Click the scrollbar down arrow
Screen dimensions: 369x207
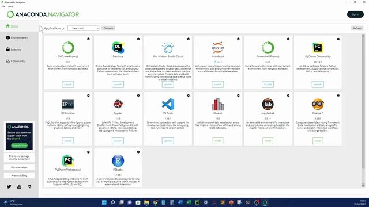363,185
